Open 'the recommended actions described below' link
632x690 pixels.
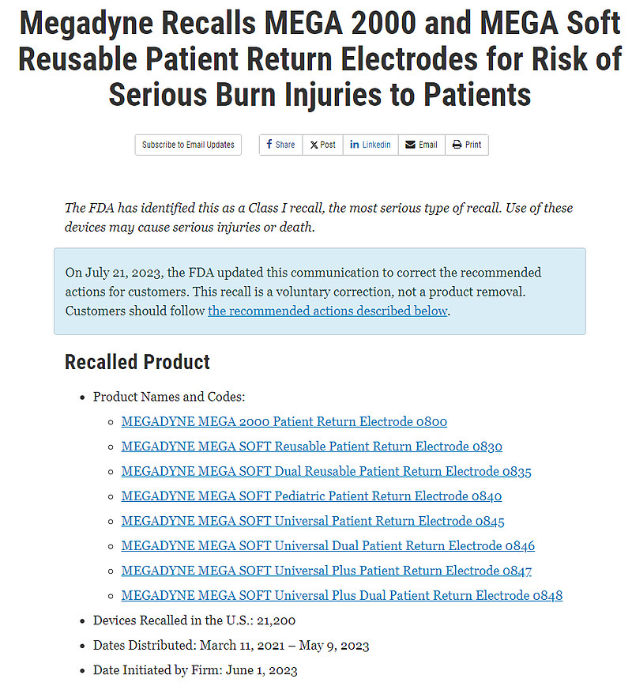pyautogui.click(x=327, y=311)
